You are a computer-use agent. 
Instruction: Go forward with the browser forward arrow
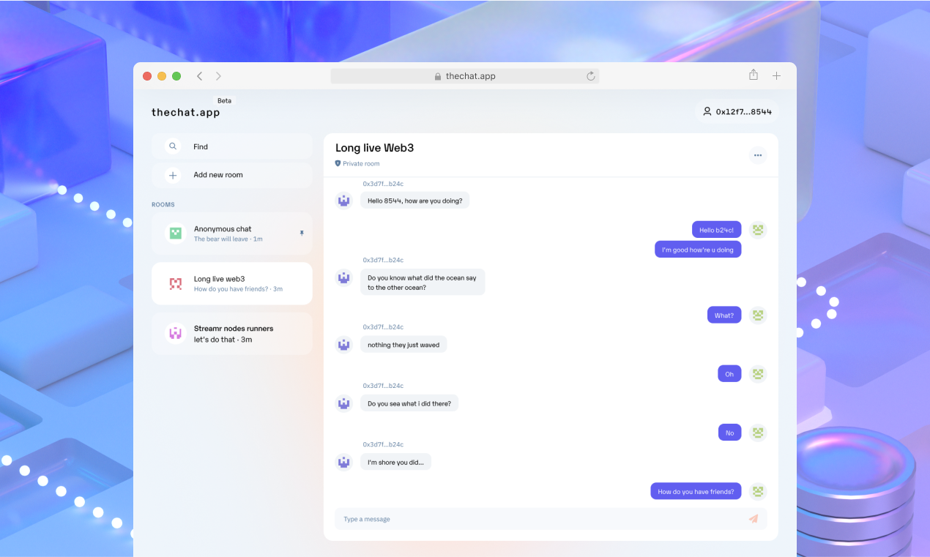[x=218, y=76]
